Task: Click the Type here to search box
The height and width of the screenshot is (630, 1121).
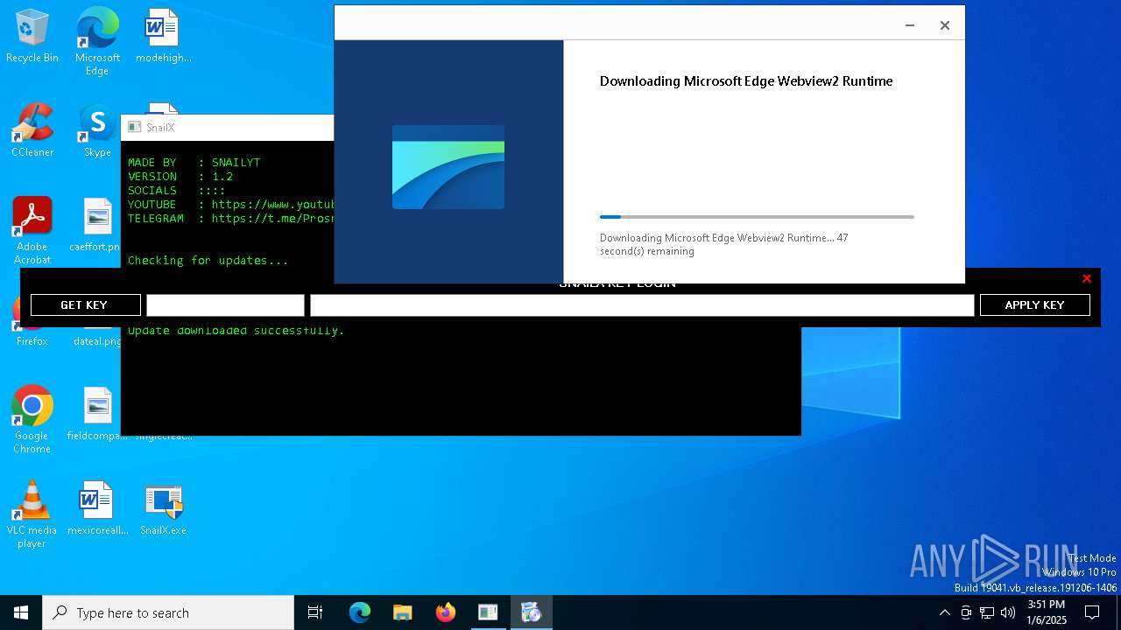Action: [x=168, y=612]
